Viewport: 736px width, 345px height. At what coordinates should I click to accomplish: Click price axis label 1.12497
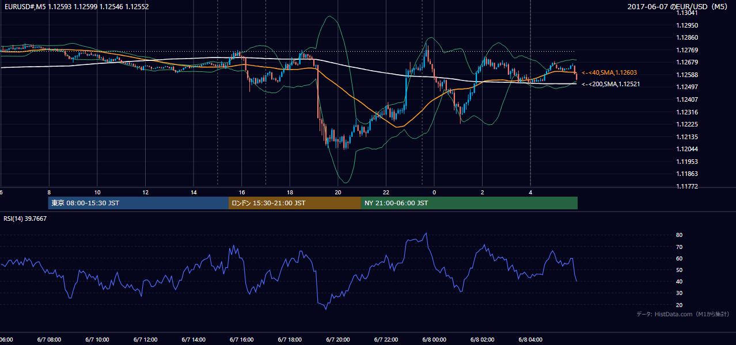click(686, 87)
